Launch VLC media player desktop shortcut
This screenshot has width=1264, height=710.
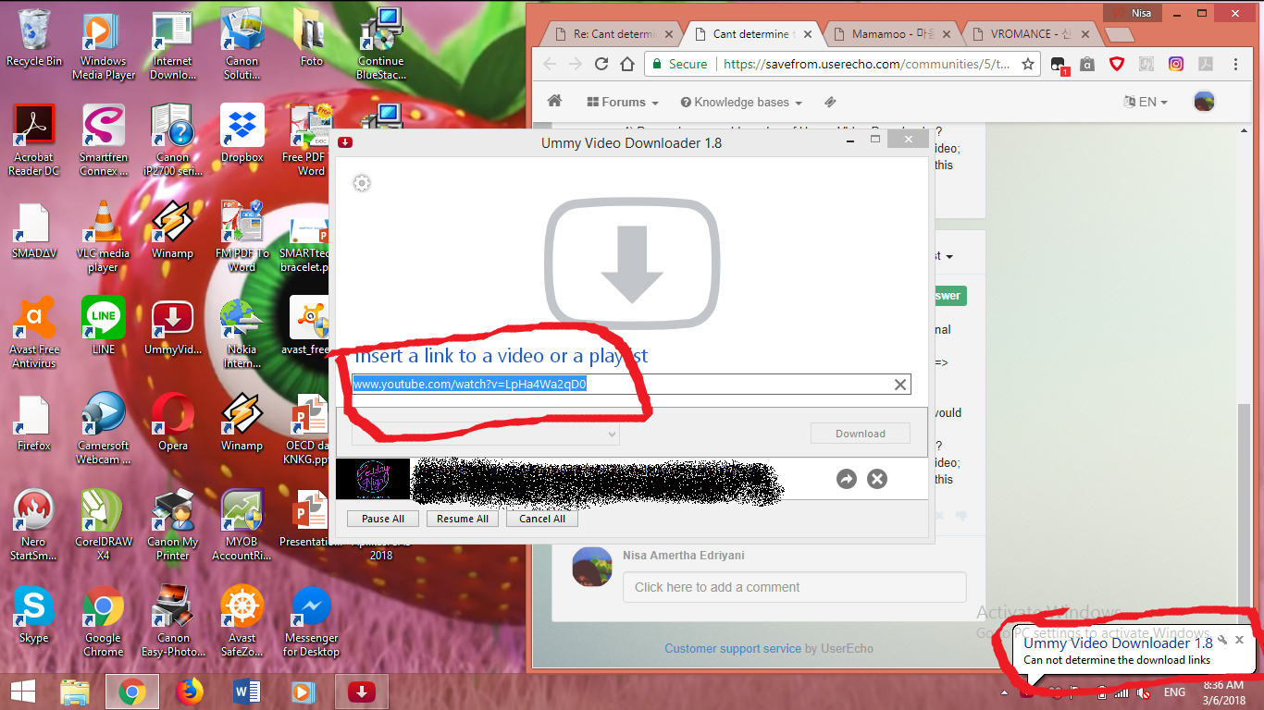point(104,237)
